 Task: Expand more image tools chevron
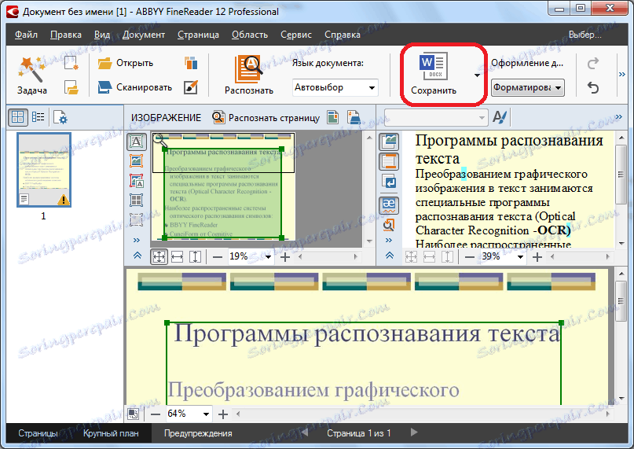[x=137, y=240]
